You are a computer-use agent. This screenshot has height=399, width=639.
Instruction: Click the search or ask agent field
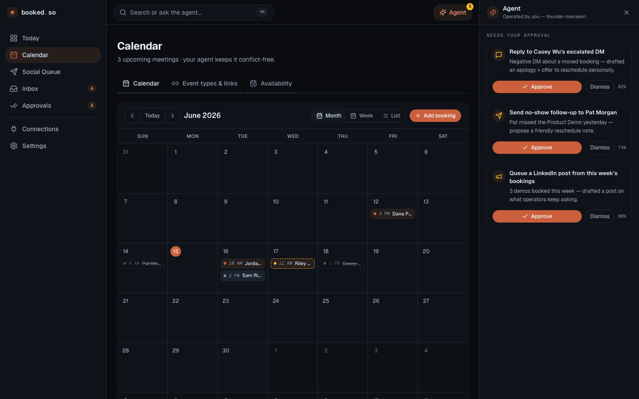coord(193,12)
